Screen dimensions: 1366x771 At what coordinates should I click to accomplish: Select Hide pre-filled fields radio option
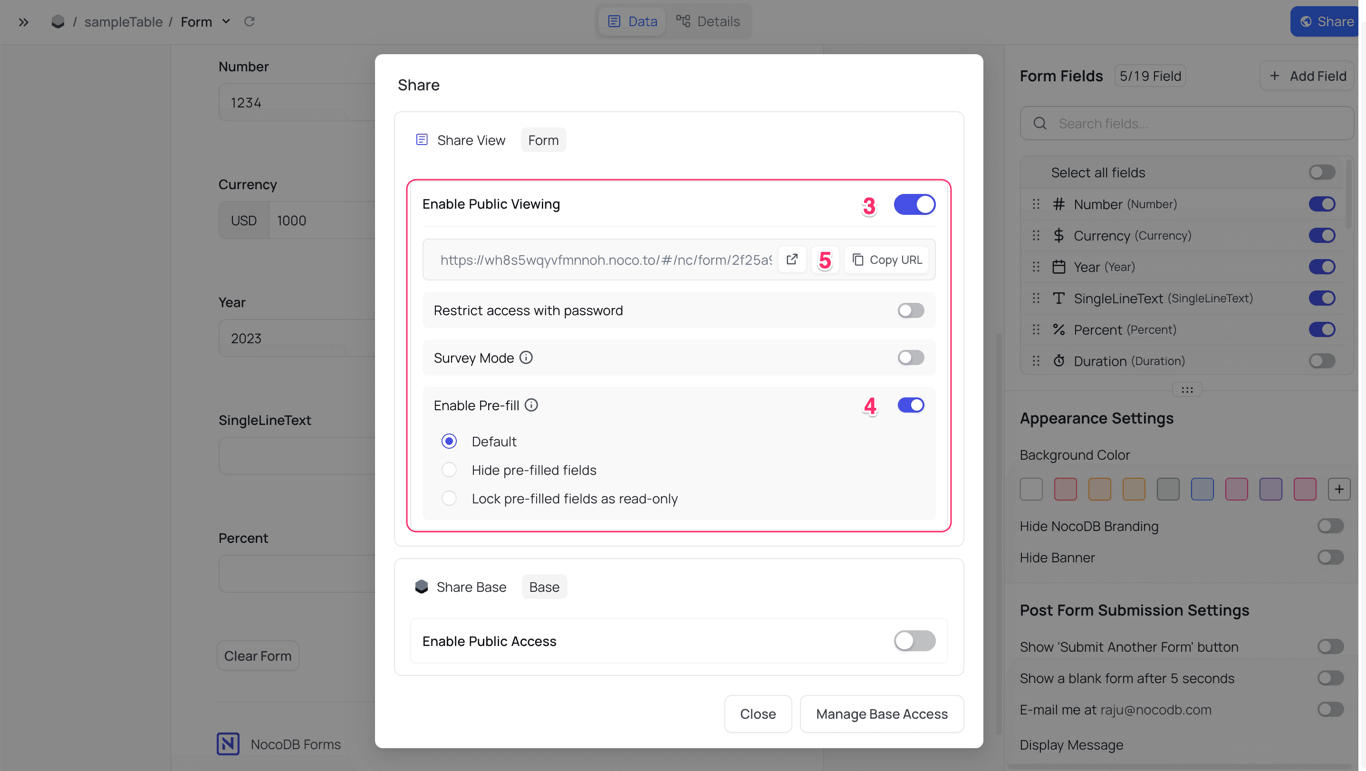pyautogui.click(x=449, y=470)
